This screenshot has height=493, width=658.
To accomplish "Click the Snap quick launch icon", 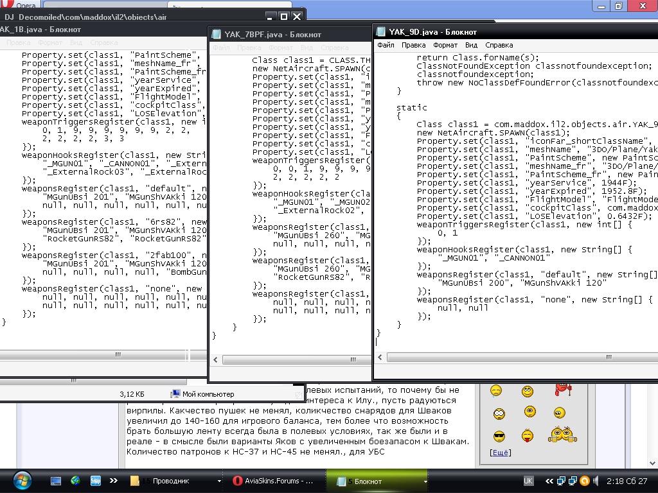I will coord(95,481).
